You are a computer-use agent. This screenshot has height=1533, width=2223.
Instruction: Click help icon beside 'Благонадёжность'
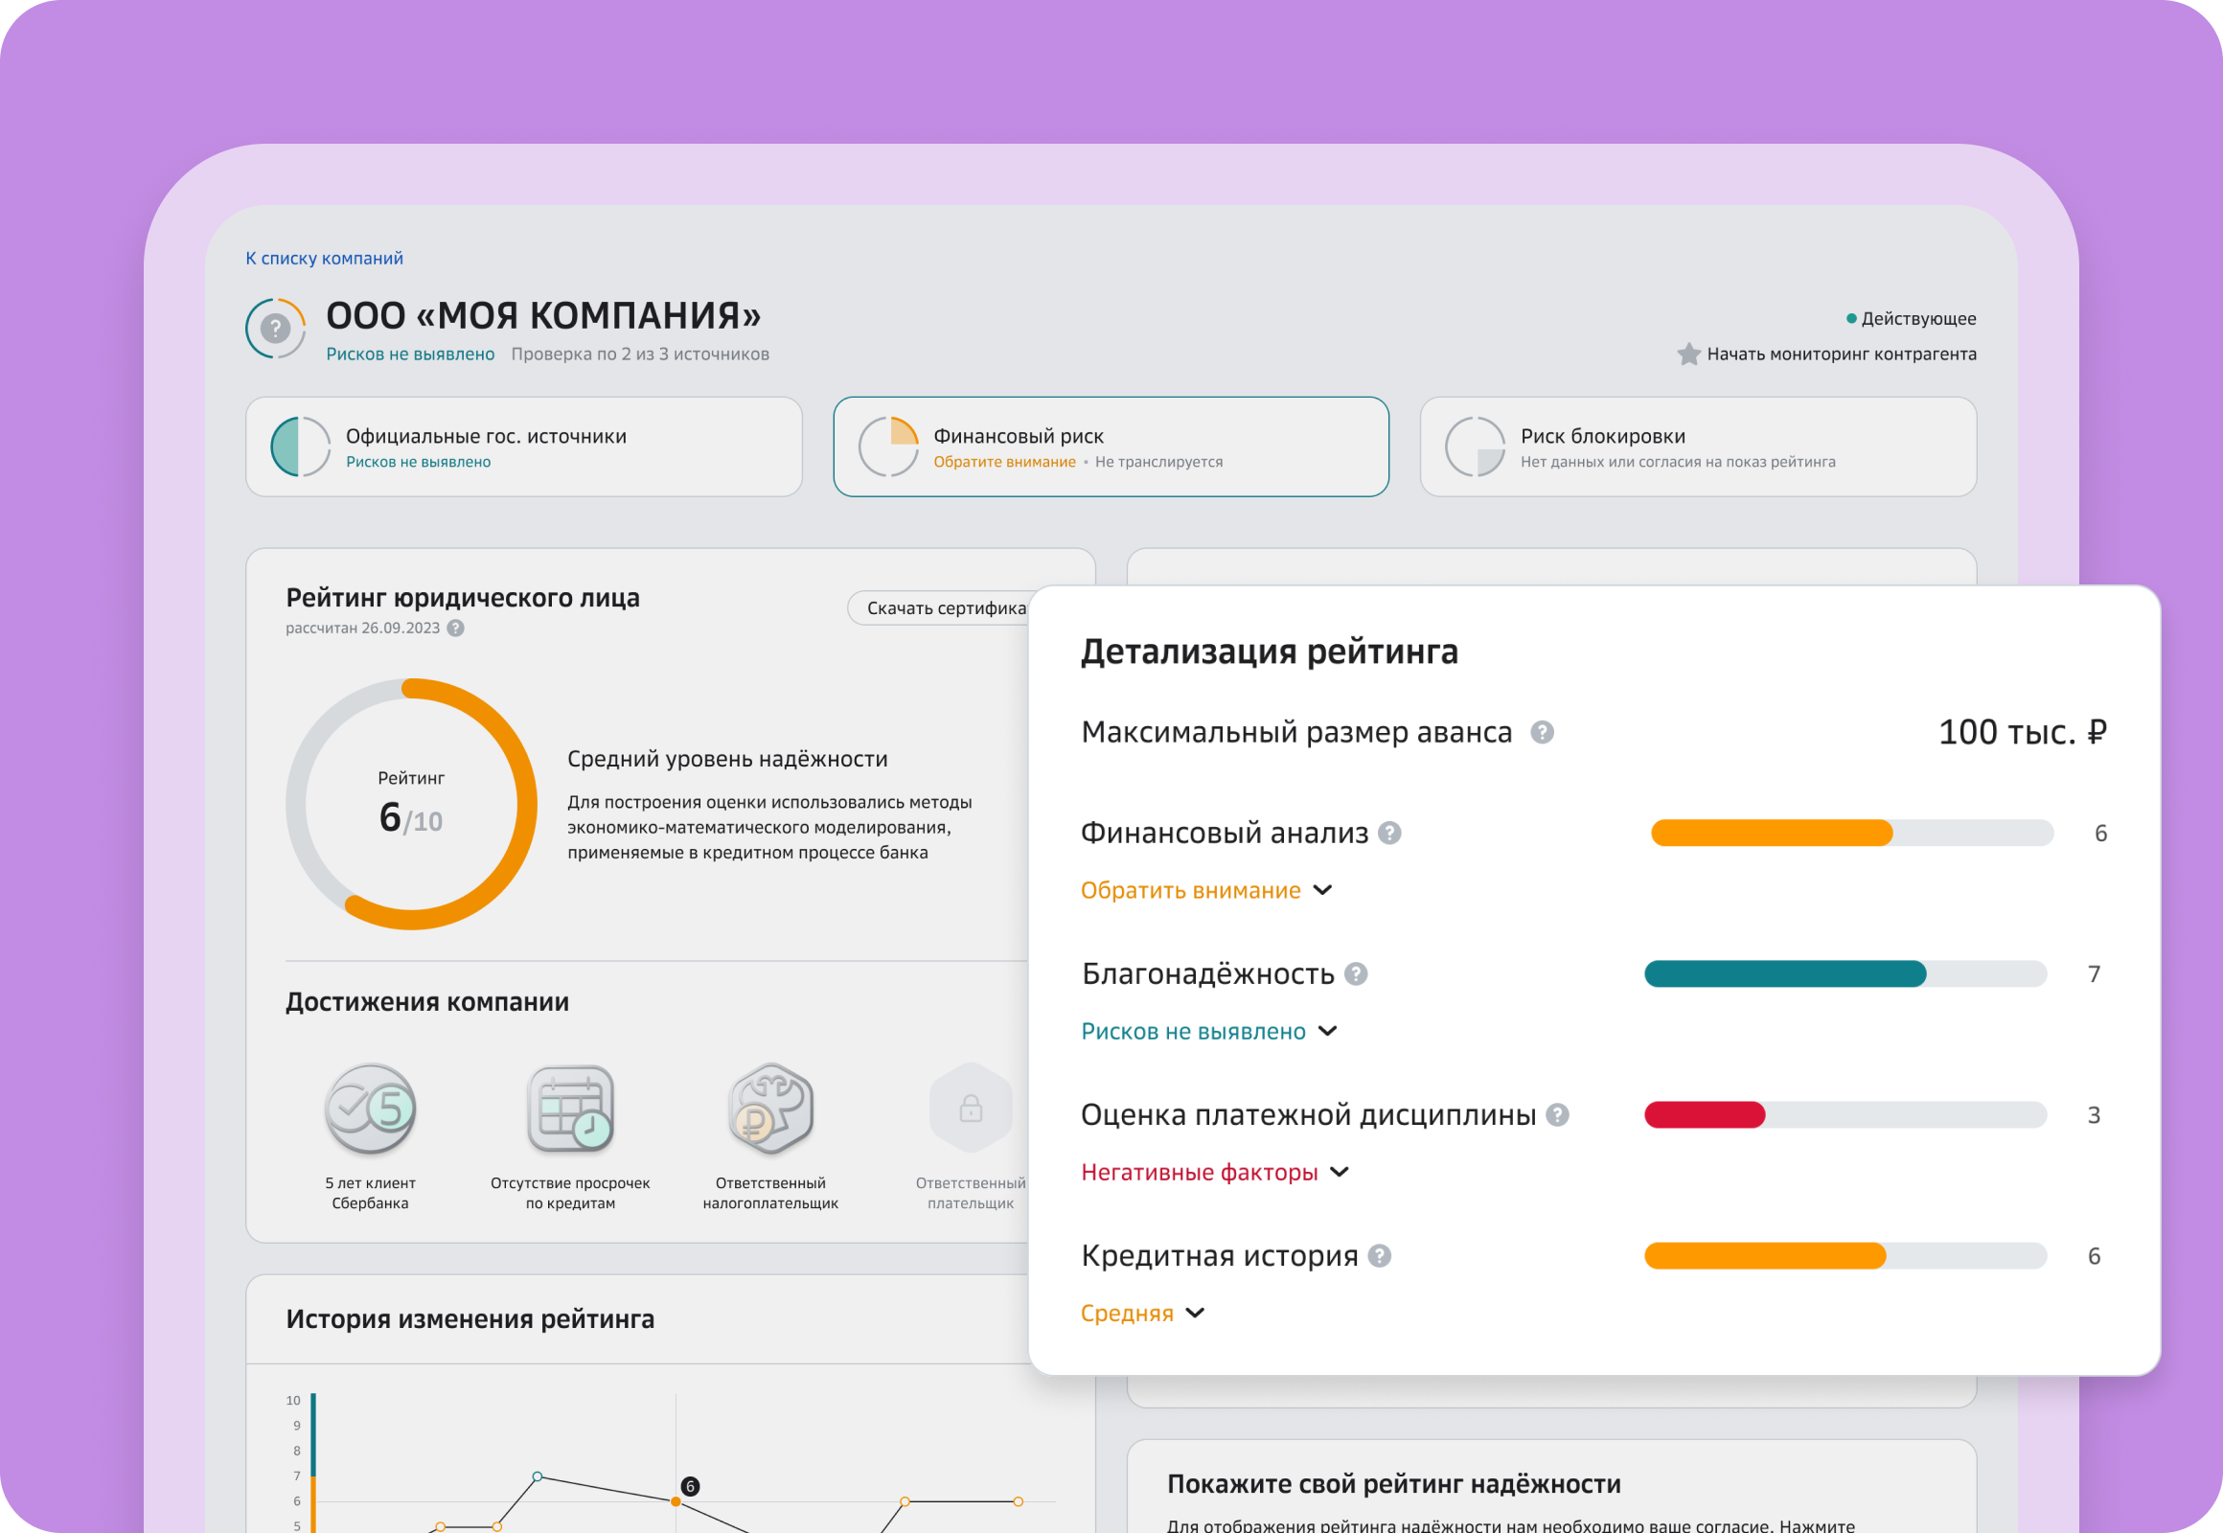(1356, 974)
